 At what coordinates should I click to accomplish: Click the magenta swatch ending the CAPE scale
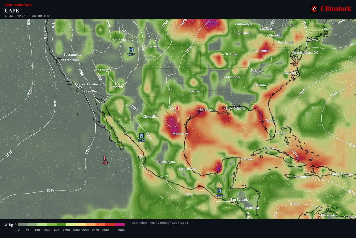(120, 225)
